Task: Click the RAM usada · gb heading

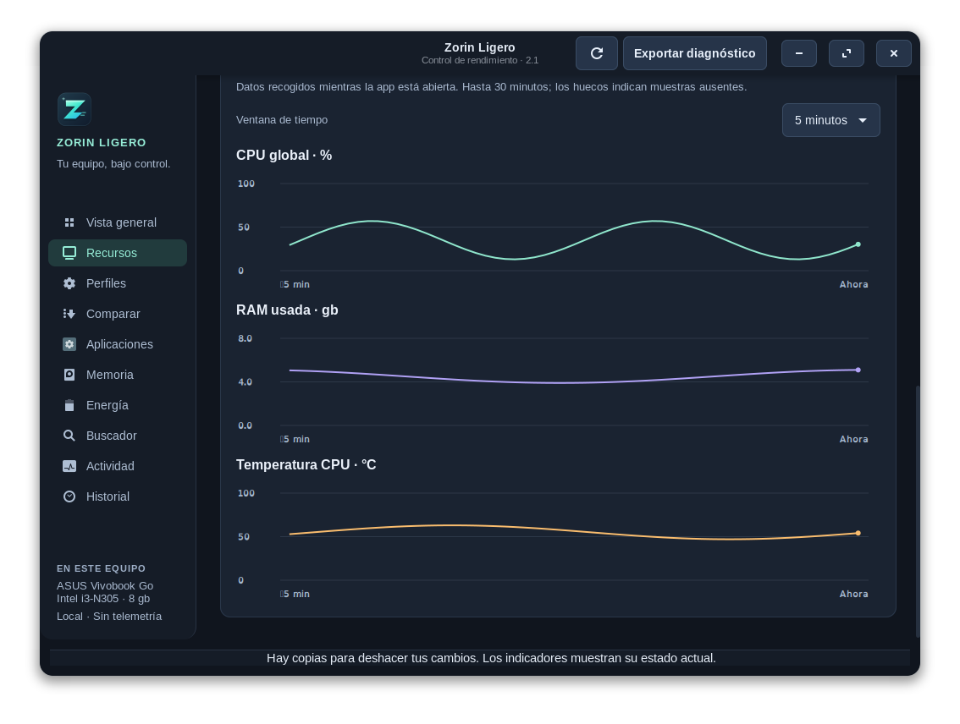Action: (x=287, y=310)
